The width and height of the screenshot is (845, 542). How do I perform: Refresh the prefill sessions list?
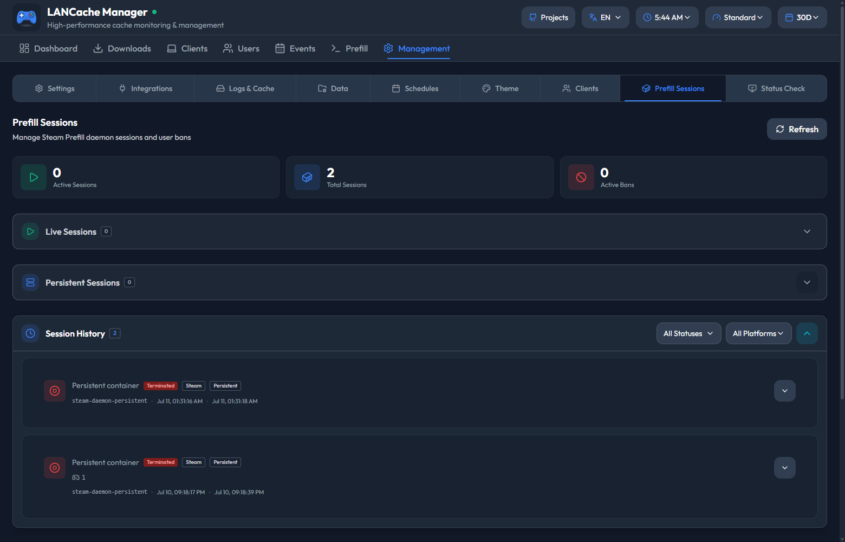point(797,129)
